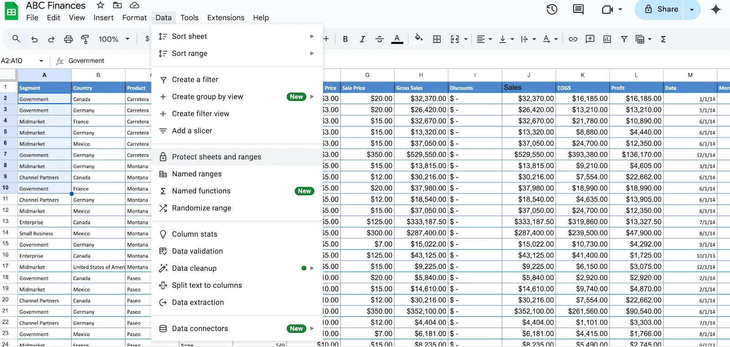Image resolution: width=730 pixels, height=347 pixels.
Task: Click the Share button
Action: click(661, 9)
